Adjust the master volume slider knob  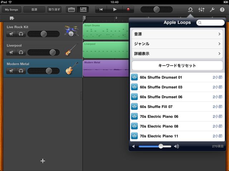[156, 10]
